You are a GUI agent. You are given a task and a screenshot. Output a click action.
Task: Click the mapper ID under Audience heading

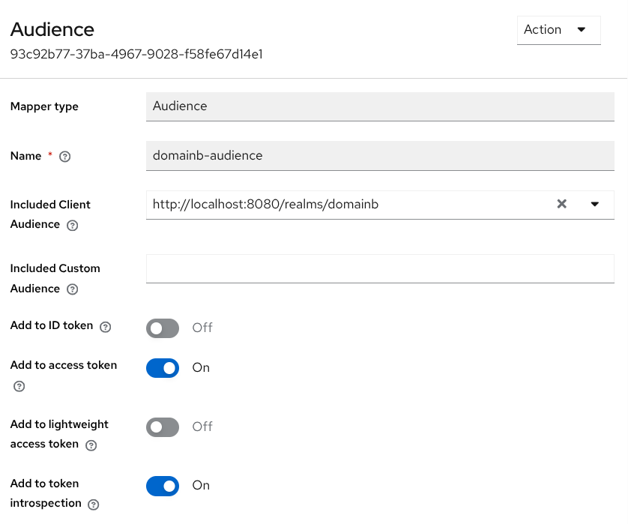pyautogui.click(x=137, y=54)
